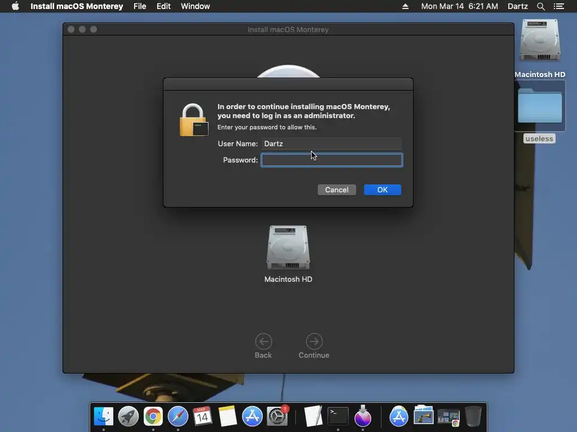577x432 pixels.
Task: Open the Install macOS Monterey app menu
Action: [77, 6]
